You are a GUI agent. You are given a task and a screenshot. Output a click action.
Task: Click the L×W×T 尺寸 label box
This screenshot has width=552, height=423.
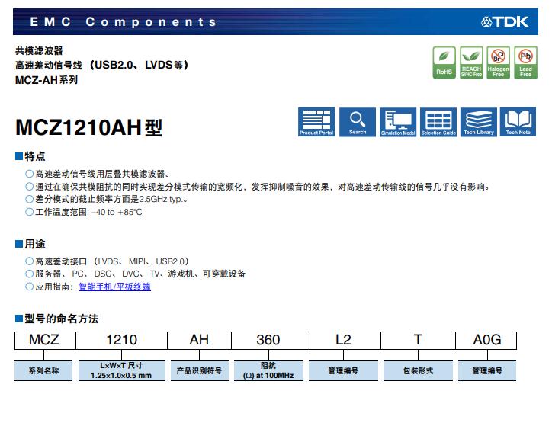tap(121, 370)
